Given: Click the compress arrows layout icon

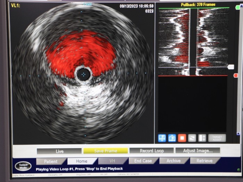Looking at the screenshot, I should 202,138.
